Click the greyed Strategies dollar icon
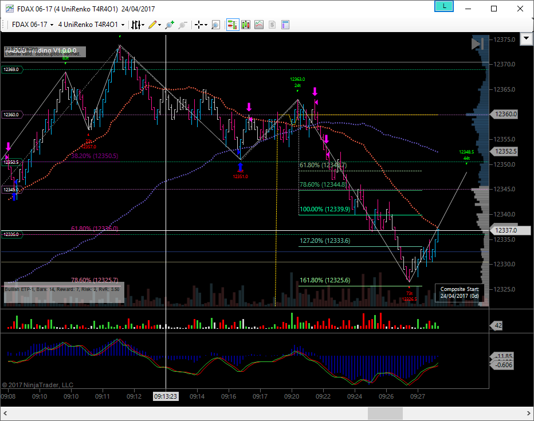The image size is (534, 421). tap(272, 25)
